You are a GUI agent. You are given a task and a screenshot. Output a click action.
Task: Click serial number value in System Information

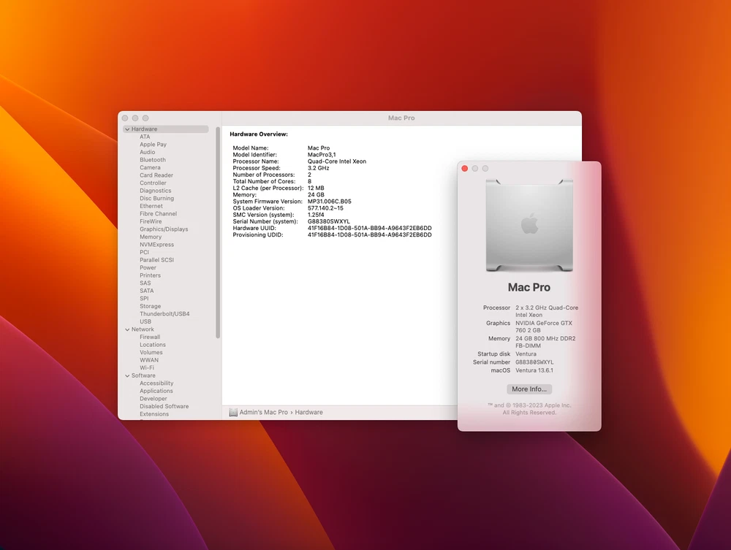coord(329,221)
